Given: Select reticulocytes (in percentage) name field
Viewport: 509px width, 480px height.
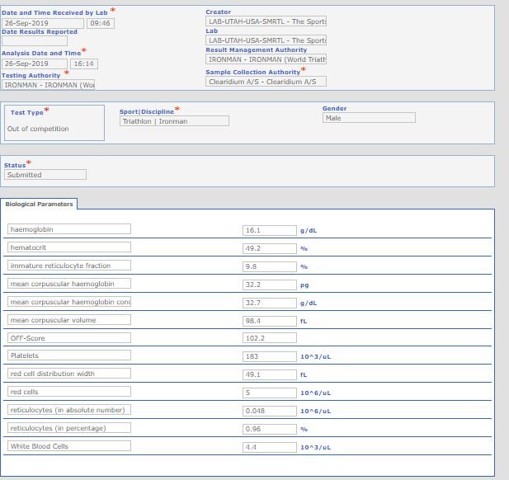Looking at the screenshot, I should pyautogui.click(x=69, y=428).
